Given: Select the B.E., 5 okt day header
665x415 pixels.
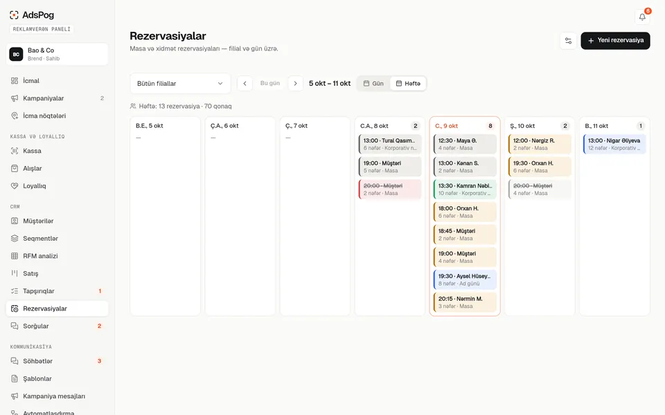Looking at the screenshot, I should [x=150, y=126].
